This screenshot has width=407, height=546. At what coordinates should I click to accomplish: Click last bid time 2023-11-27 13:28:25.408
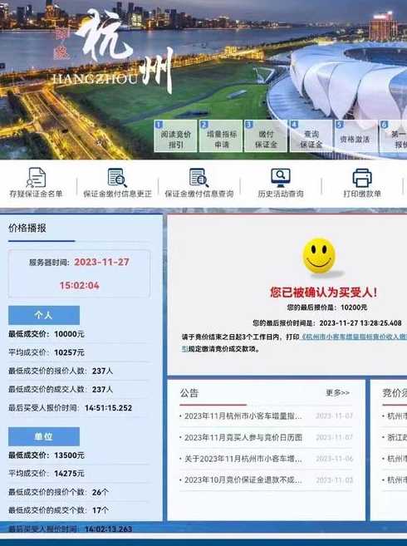327,323
